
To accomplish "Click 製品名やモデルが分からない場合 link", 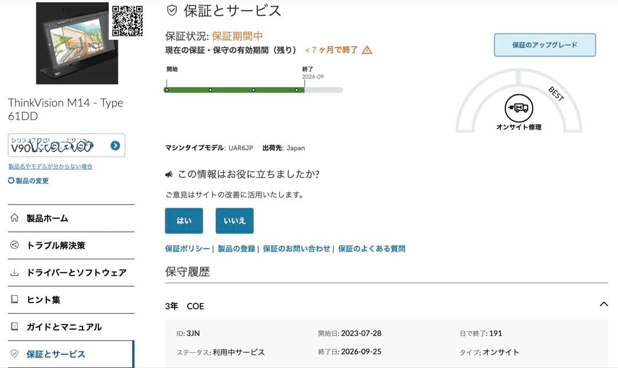I will point(50,167).
